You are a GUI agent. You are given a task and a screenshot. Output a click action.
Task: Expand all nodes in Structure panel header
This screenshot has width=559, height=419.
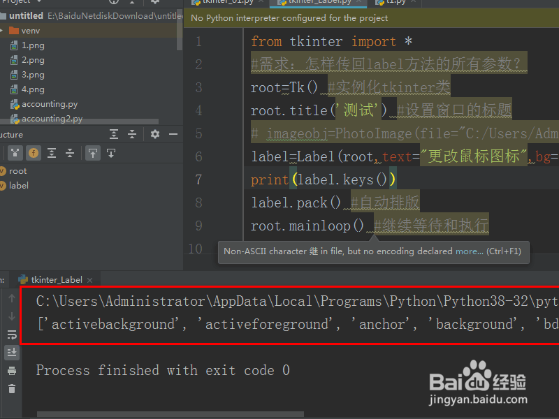pyautogui.click(x=114, y=134)
